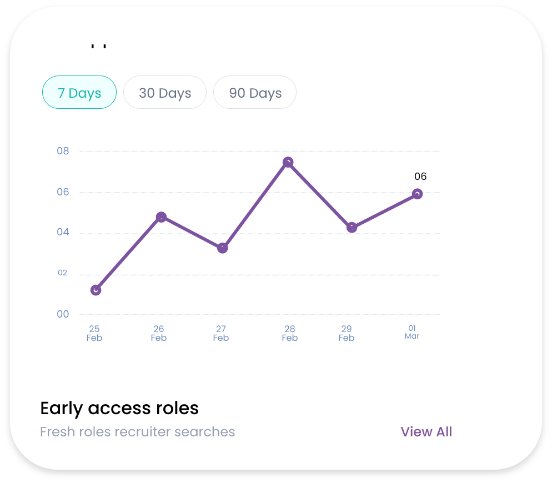
Task: Click the 25 Feb x-axis label
Action: [94, 333]
